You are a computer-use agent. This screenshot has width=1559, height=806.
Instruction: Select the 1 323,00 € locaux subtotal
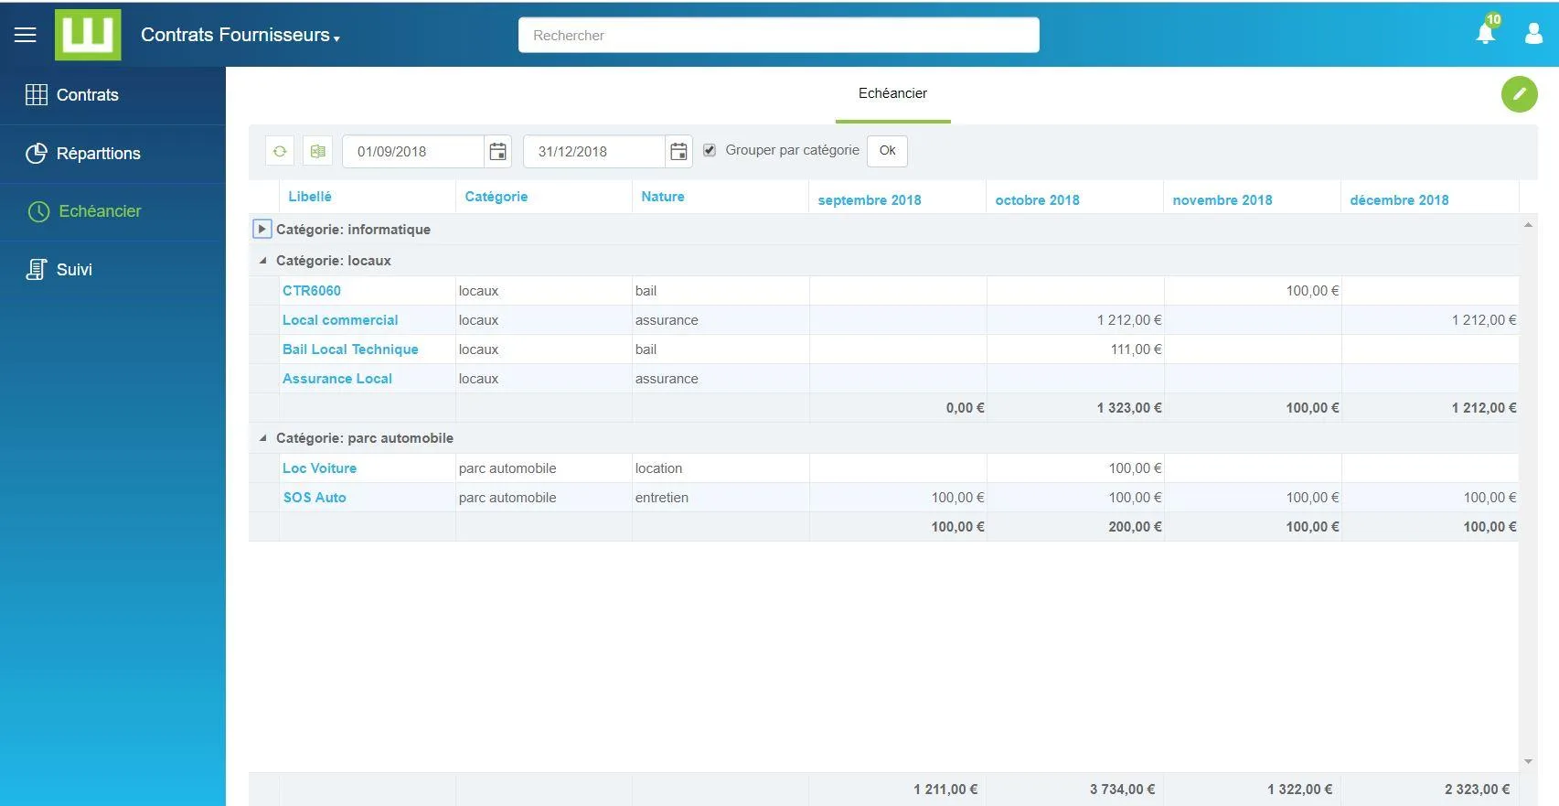click(1075, 408)
